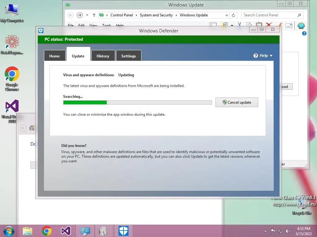Click the Start orb on taskbar
The width and height of the screenshot is (317, 237).
pyautogui.click(x=9, y=231)
